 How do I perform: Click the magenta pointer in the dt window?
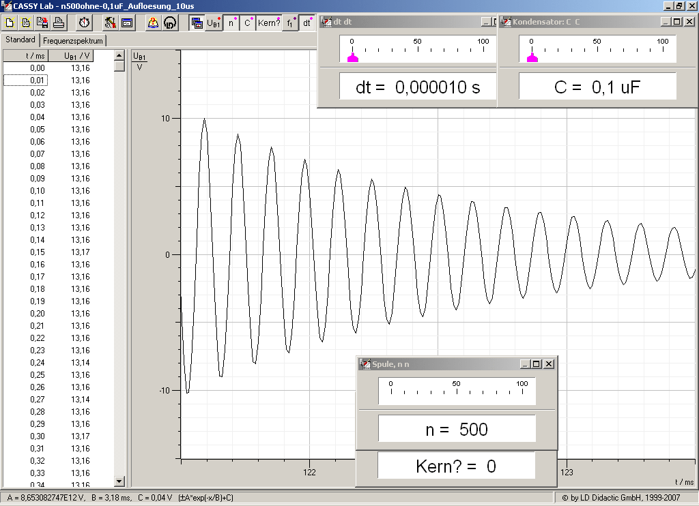click(x=353, y=58)
